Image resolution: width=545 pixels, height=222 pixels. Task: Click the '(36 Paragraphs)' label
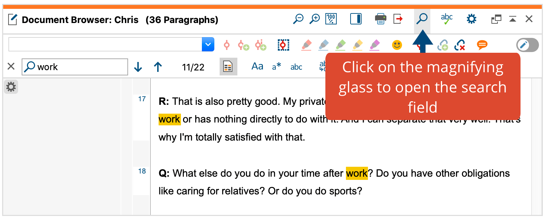(x=182, y=19)
